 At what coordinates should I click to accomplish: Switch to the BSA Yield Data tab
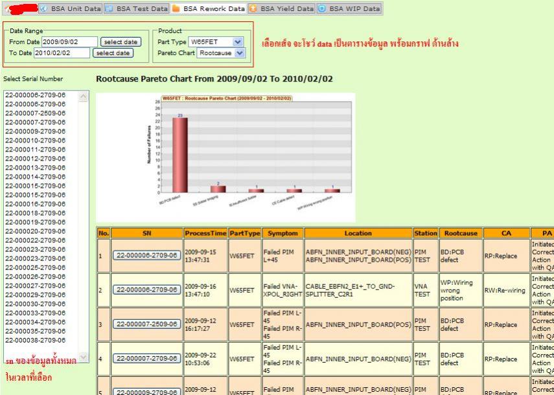(x=282, y=9)
